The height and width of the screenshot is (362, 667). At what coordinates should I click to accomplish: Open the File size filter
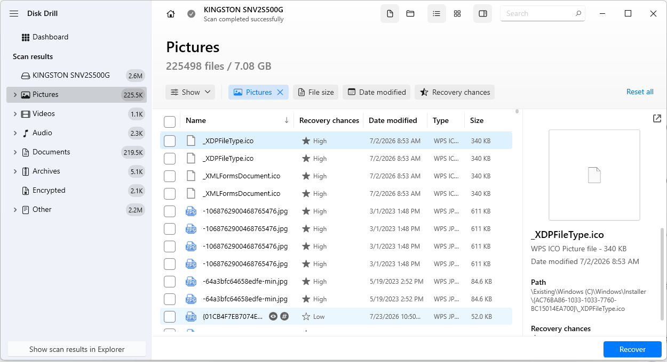click(x=316, y=92)
